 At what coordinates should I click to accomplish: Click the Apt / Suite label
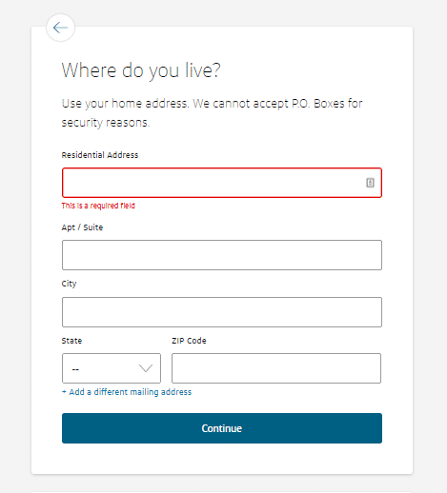tap(82, 227)
